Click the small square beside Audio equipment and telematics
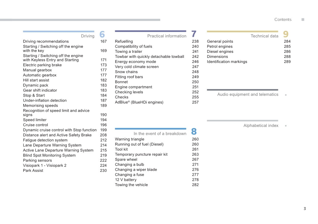318x224 pixels. [x=286, y=95]
